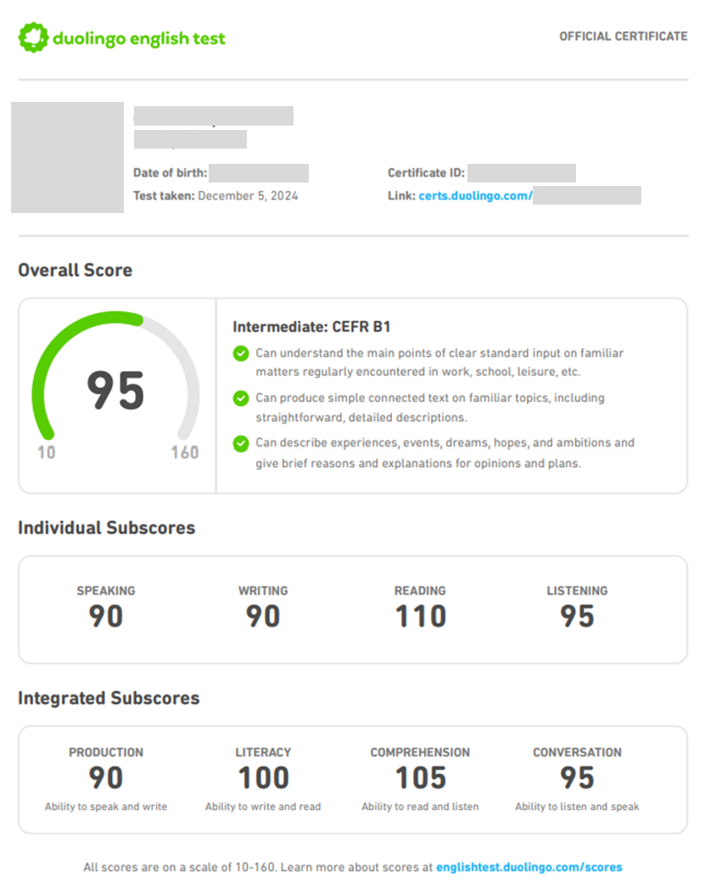Click the green check beside "Can understand the main points"
Image resolution: width=705 pixels, height=893 pixels.
point(241,353)
